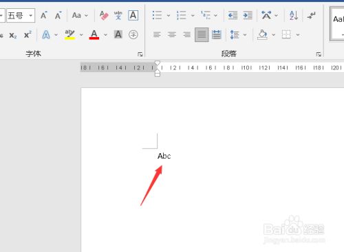Screen dimensions: 344x252
Task: Apply Text Effects with the outlined blue A
Action: [46, 35]
